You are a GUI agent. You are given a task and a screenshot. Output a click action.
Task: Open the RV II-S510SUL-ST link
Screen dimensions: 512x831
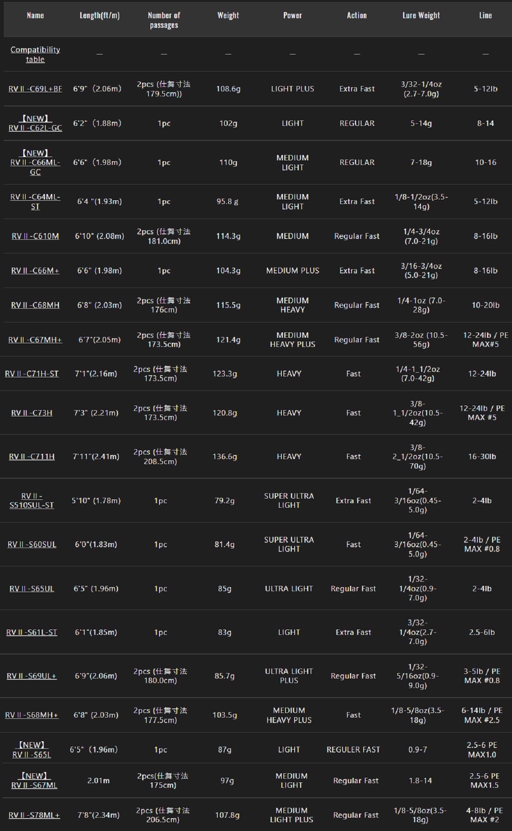point(32,501)
